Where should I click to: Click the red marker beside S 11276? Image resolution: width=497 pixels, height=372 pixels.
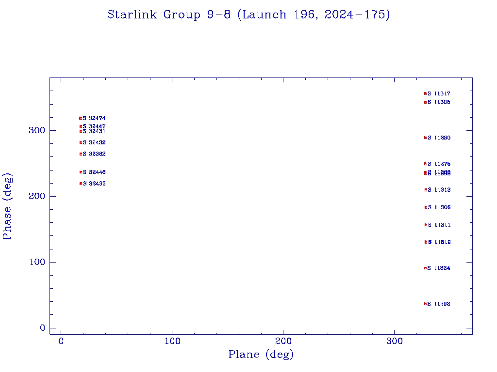425,164
